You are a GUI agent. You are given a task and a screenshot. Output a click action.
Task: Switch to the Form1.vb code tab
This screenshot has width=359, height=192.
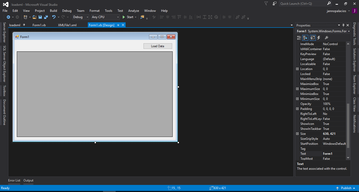39,25
